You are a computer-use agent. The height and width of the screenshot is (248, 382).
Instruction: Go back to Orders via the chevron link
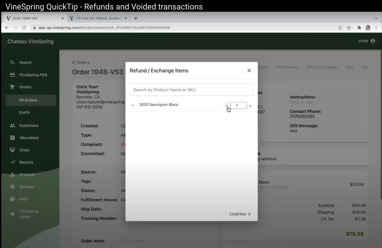[x=81, y=62]
